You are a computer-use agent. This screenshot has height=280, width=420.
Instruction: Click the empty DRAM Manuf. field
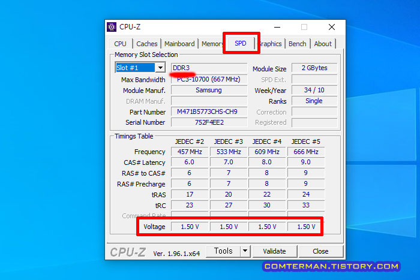coord(209,101)
